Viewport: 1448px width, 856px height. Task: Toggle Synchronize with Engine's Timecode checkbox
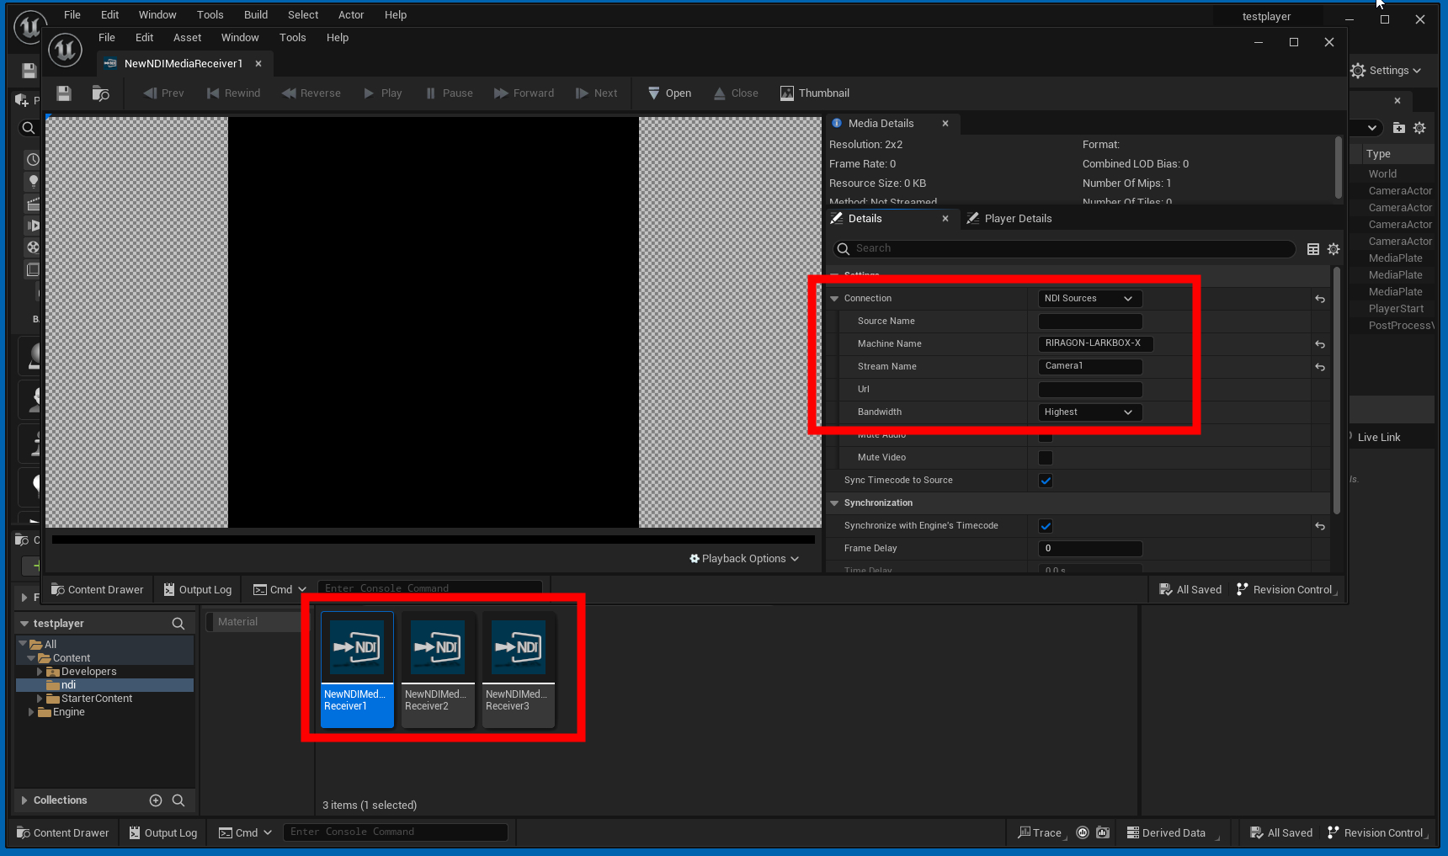click(x=1046, y=526)
